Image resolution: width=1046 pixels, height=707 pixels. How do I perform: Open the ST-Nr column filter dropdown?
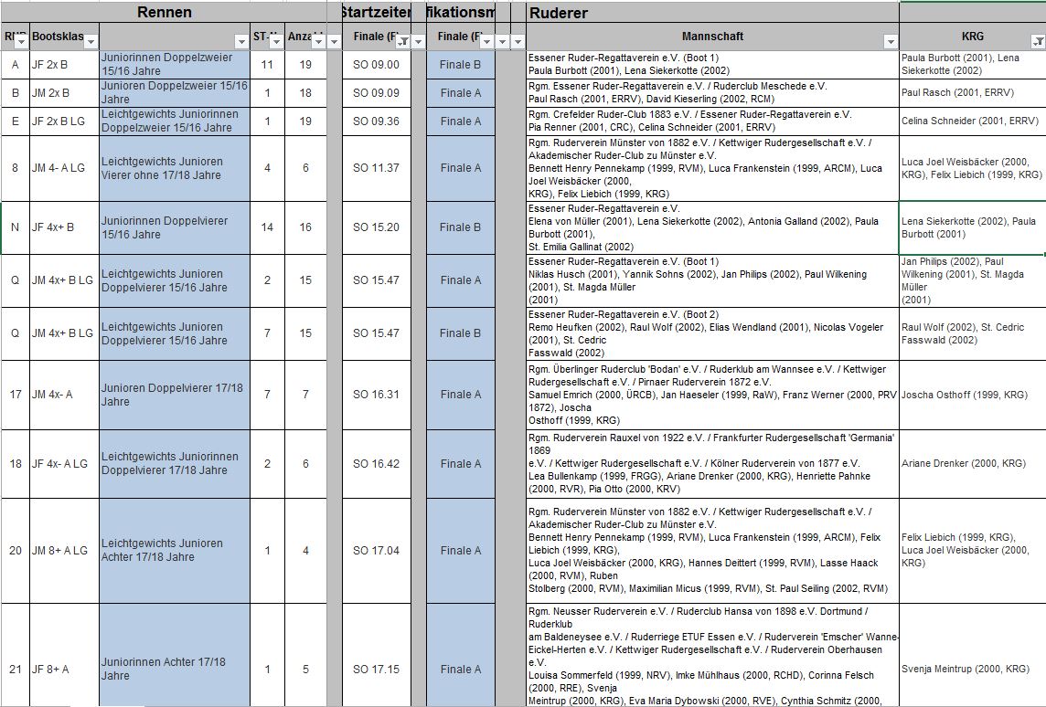tap(275, 41)
